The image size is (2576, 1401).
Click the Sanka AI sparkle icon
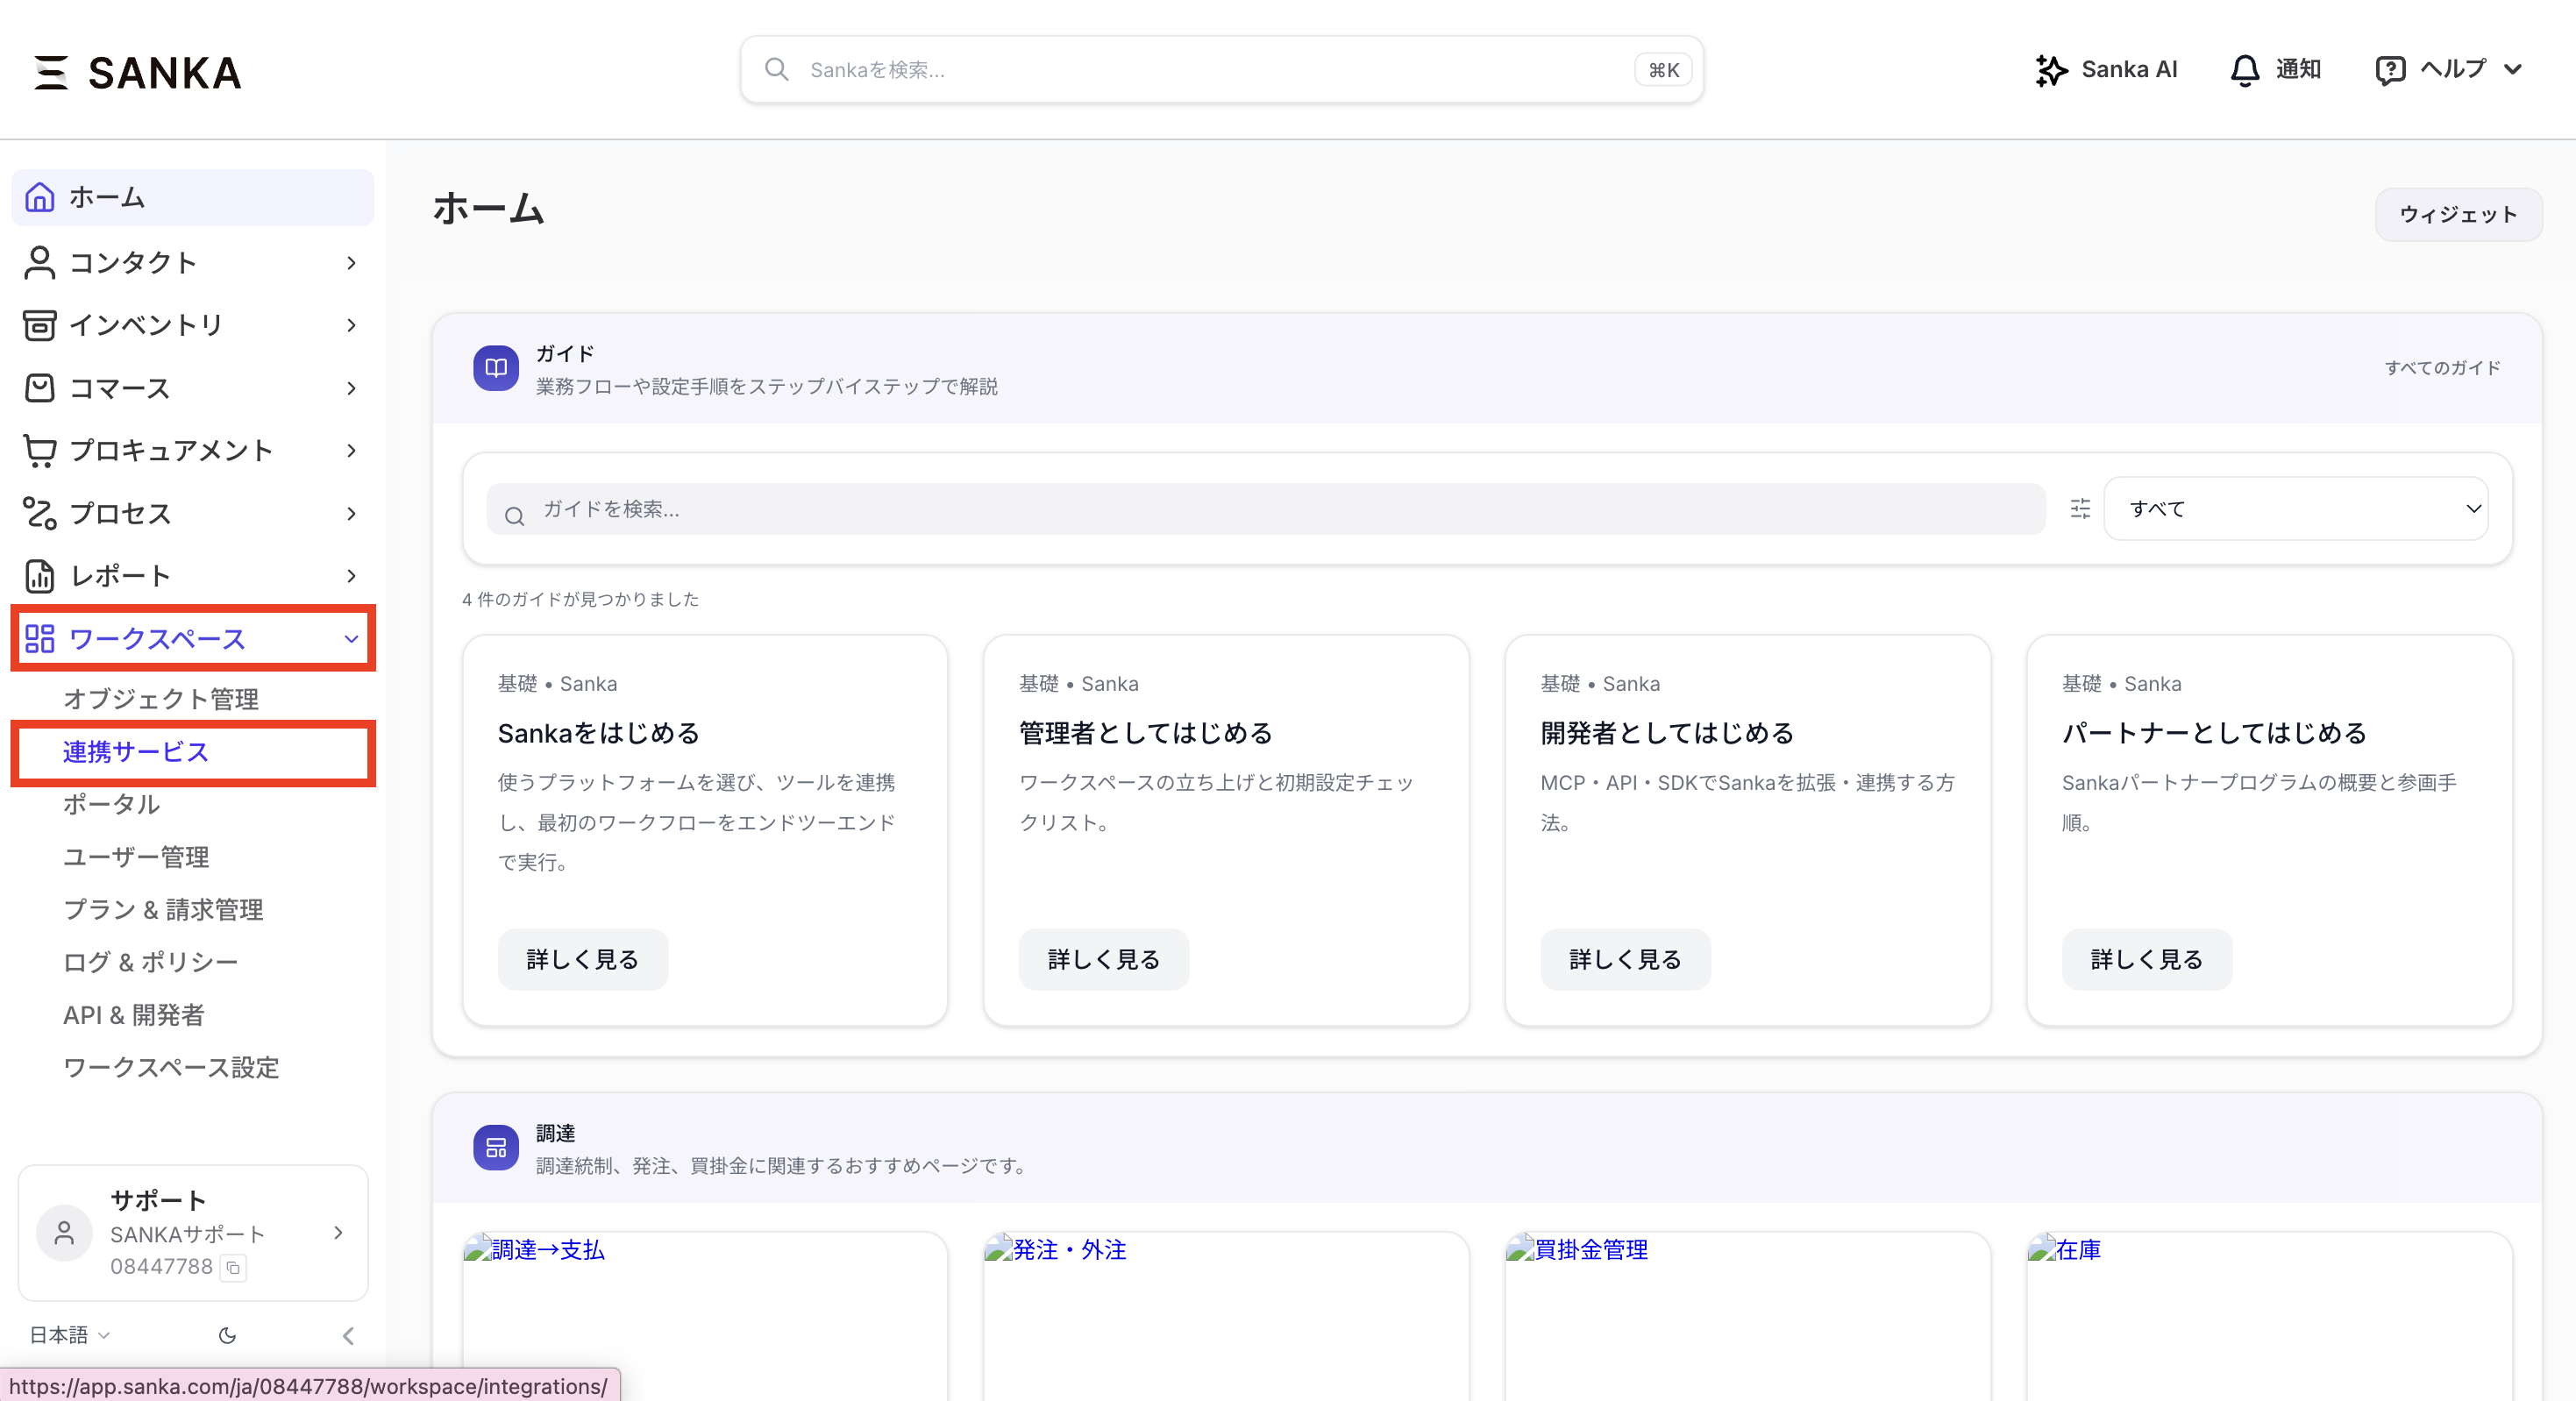point(2051,70)
